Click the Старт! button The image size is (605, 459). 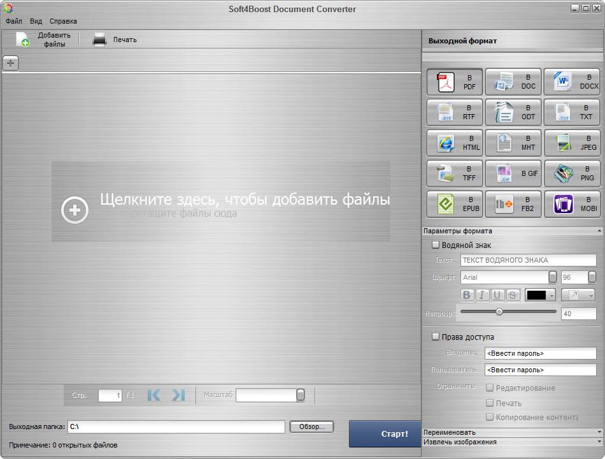click(x=385, y=434)
